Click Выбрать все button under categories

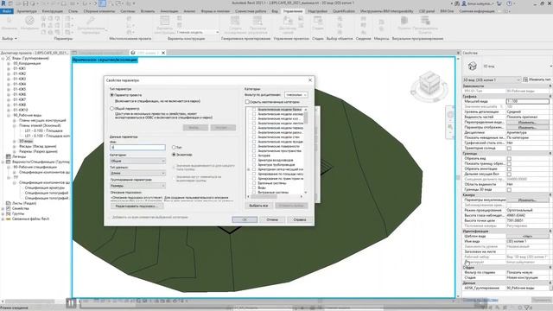coord(258,206)
